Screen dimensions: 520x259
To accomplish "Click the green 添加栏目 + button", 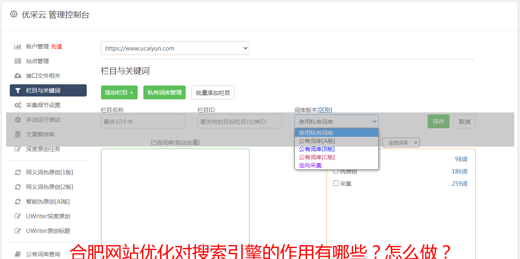I will click(119, 92).
